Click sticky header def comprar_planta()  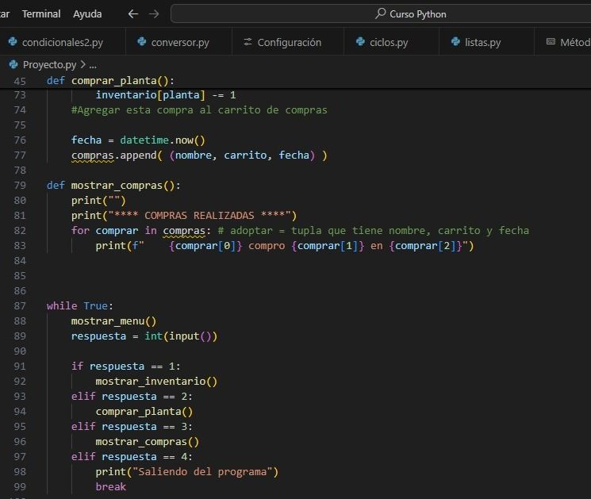[x=110, y=81]
